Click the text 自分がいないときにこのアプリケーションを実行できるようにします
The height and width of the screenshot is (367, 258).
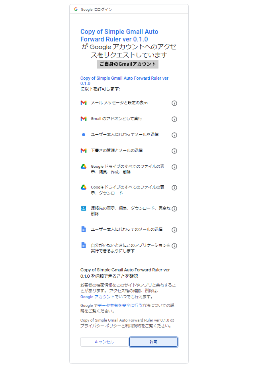[131, 248]
